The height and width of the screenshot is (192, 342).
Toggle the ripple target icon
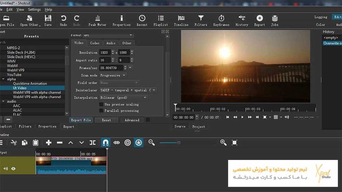(x=128, y=143)
